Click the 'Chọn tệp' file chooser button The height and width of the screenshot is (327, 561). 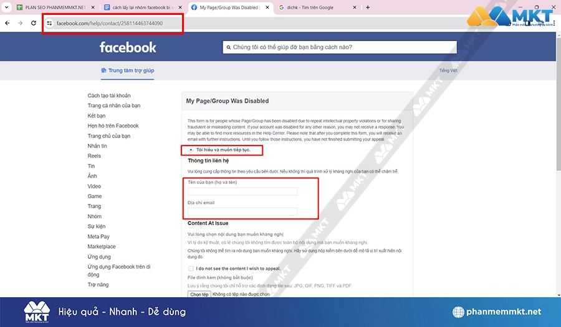tap(199, 295)
